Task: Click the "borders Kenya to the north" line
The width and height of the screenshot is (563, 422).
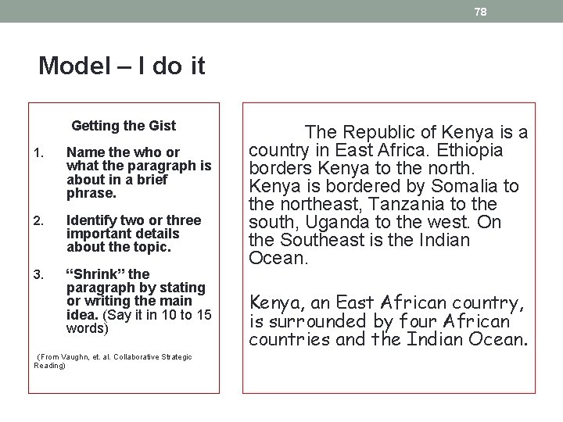Action: 362,168
